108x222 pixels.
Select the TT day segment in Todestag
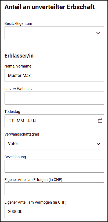tap(11, 121)
